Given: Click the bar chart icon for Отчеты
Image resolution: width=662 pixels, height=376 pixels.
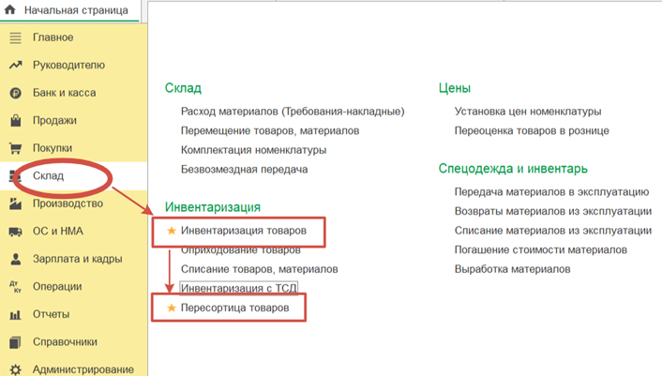Looking at the screenshot, I should pos(15,314).
